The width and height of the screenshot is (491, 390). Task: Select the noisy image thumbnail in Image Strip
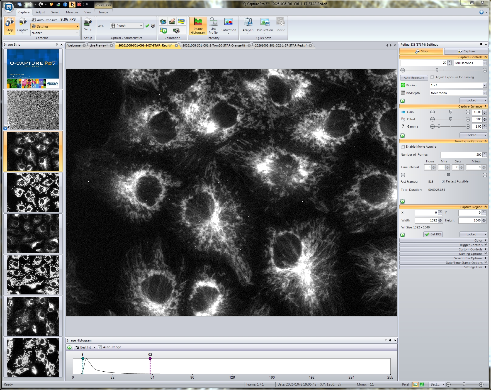click(33, 110)
